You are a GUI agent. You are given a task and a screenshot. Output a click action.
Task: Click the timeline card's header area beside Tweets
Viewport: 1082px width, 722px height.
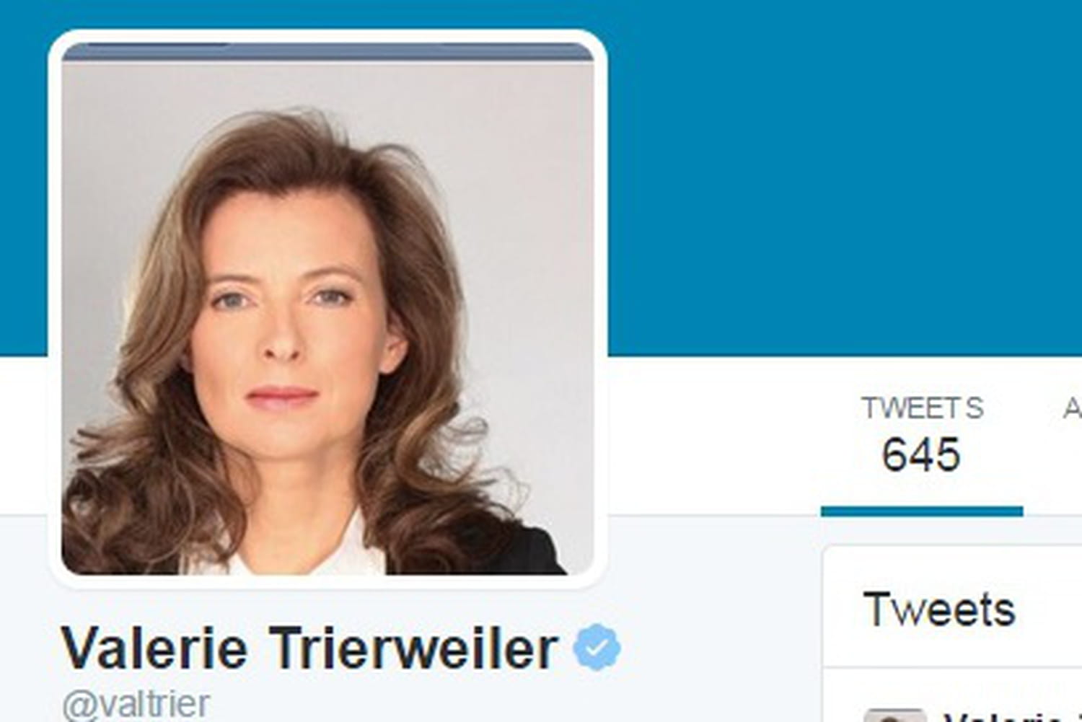(1050, 609)
